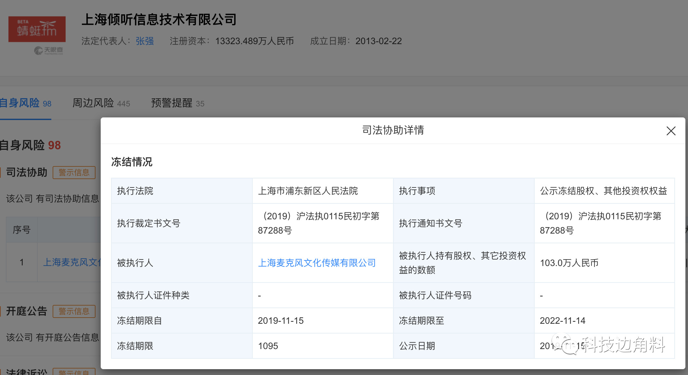
Task: Click 司法协助 section heading in background
Action: (x=27, y=172)
